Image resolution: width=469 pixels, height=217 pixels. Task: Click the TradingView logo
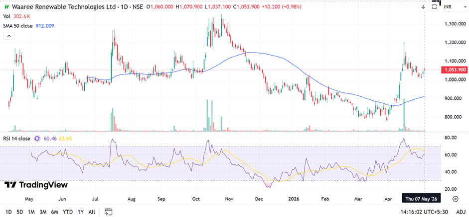(36, 185)
